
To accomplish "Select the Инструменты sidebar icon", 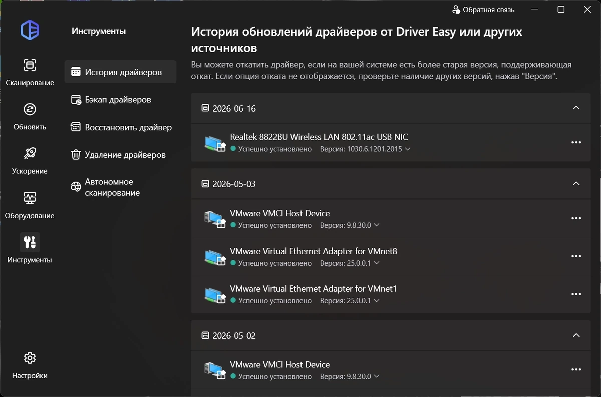I will (30, 242).
